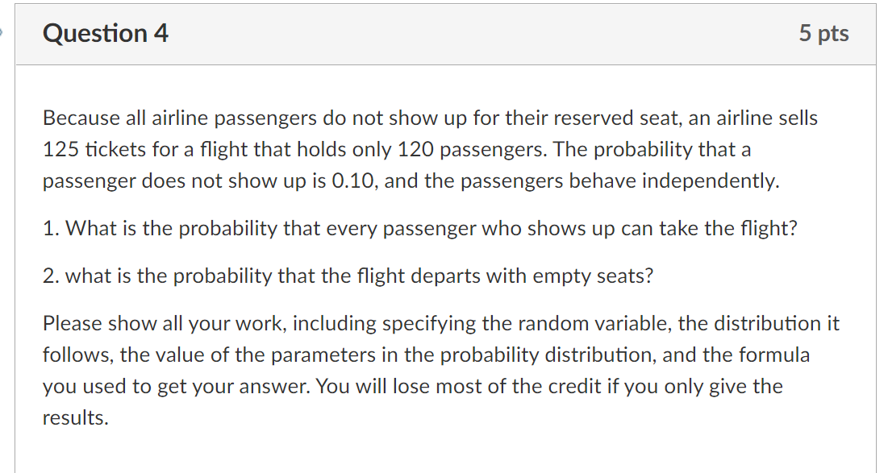This screenshot has height=473, width=888.
Task: Click the 'probability distribution' phrase
Action: tap(546, 355)
